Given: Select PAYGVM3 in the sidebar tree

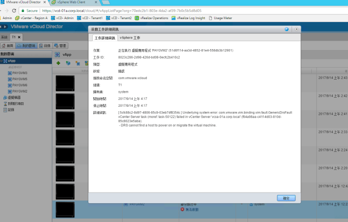Looking at the screenshot, I should (x=18, y=73).
